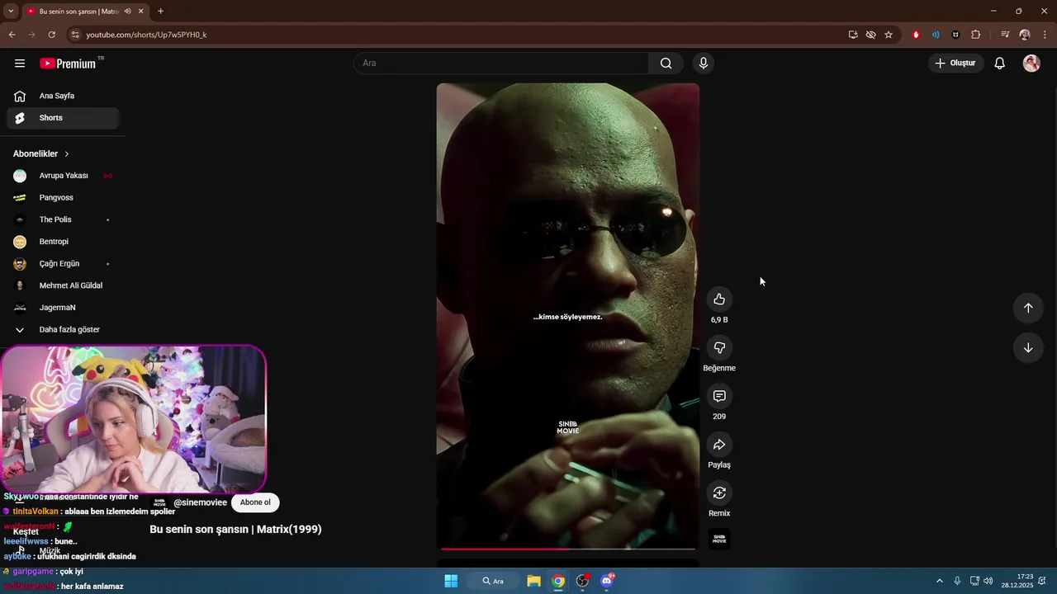Go to previous short with up arrow

click(1028, 308)
